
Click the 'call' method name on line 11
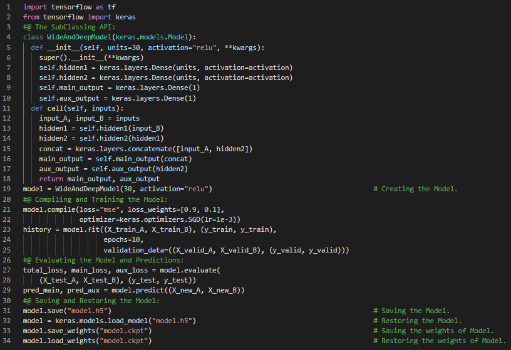(55, 108)
